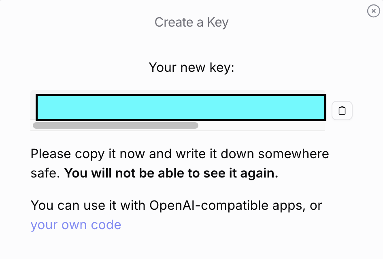Click the word 'Key' in the heading

218,23
